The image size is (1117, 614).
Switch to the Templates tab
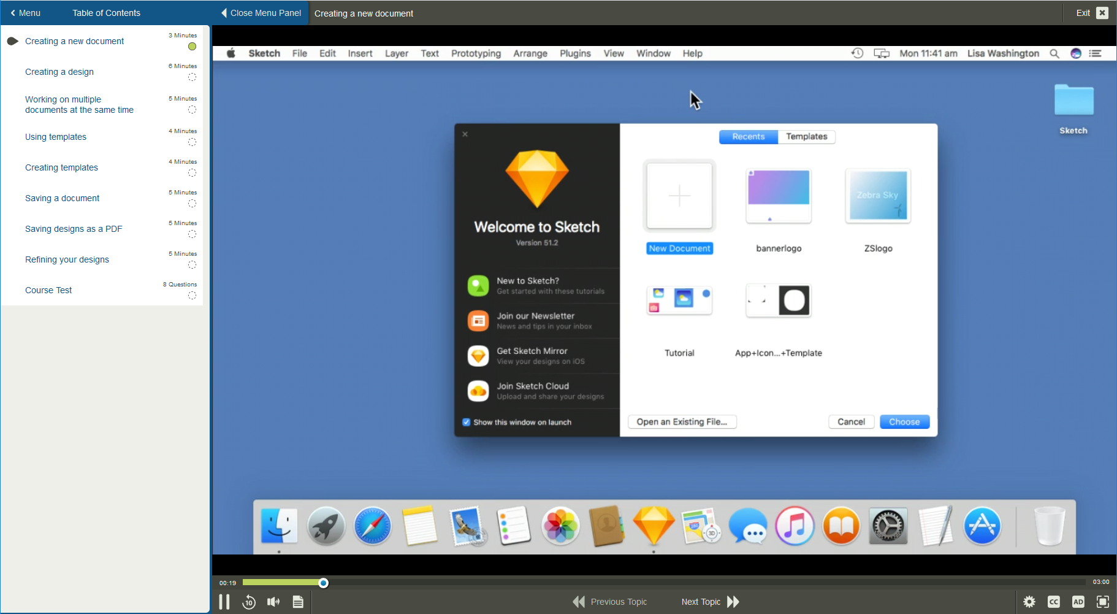(806, 136)
